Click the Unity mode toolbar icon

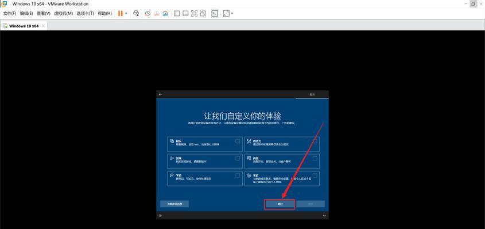click(203, 13)
